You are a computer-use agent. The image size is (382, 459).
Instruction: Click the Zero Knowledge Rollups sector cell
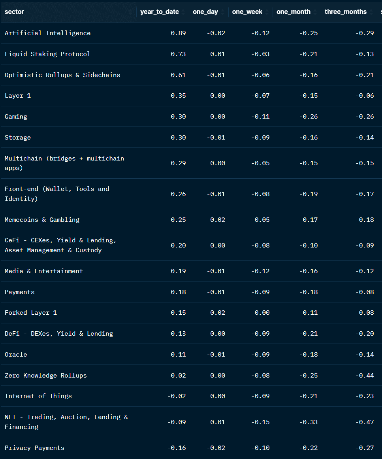tap(45, 376)
